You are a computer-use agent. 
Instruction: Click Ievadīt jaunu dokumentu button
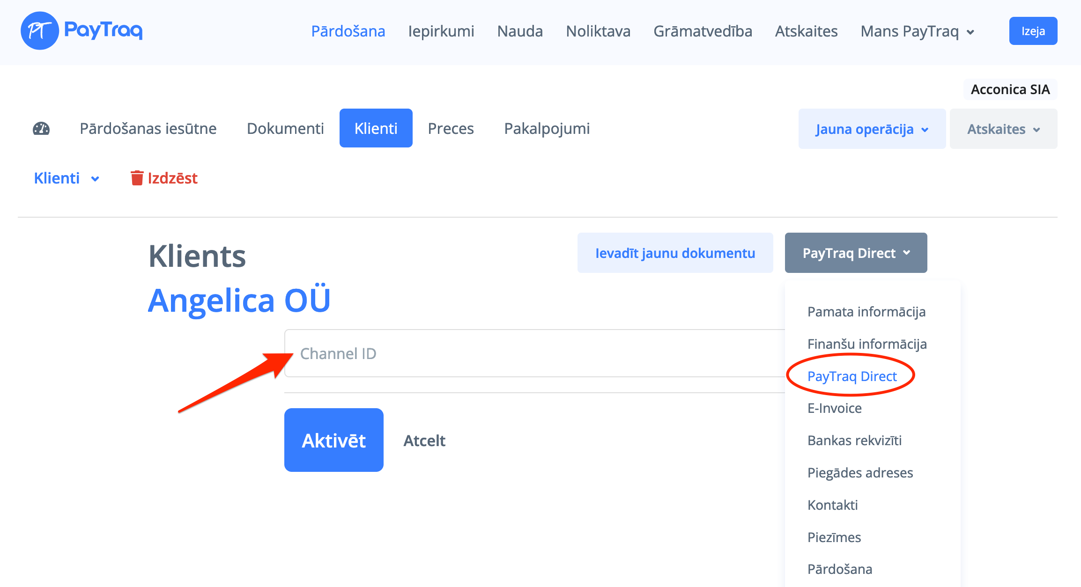(x=675, y=253)
